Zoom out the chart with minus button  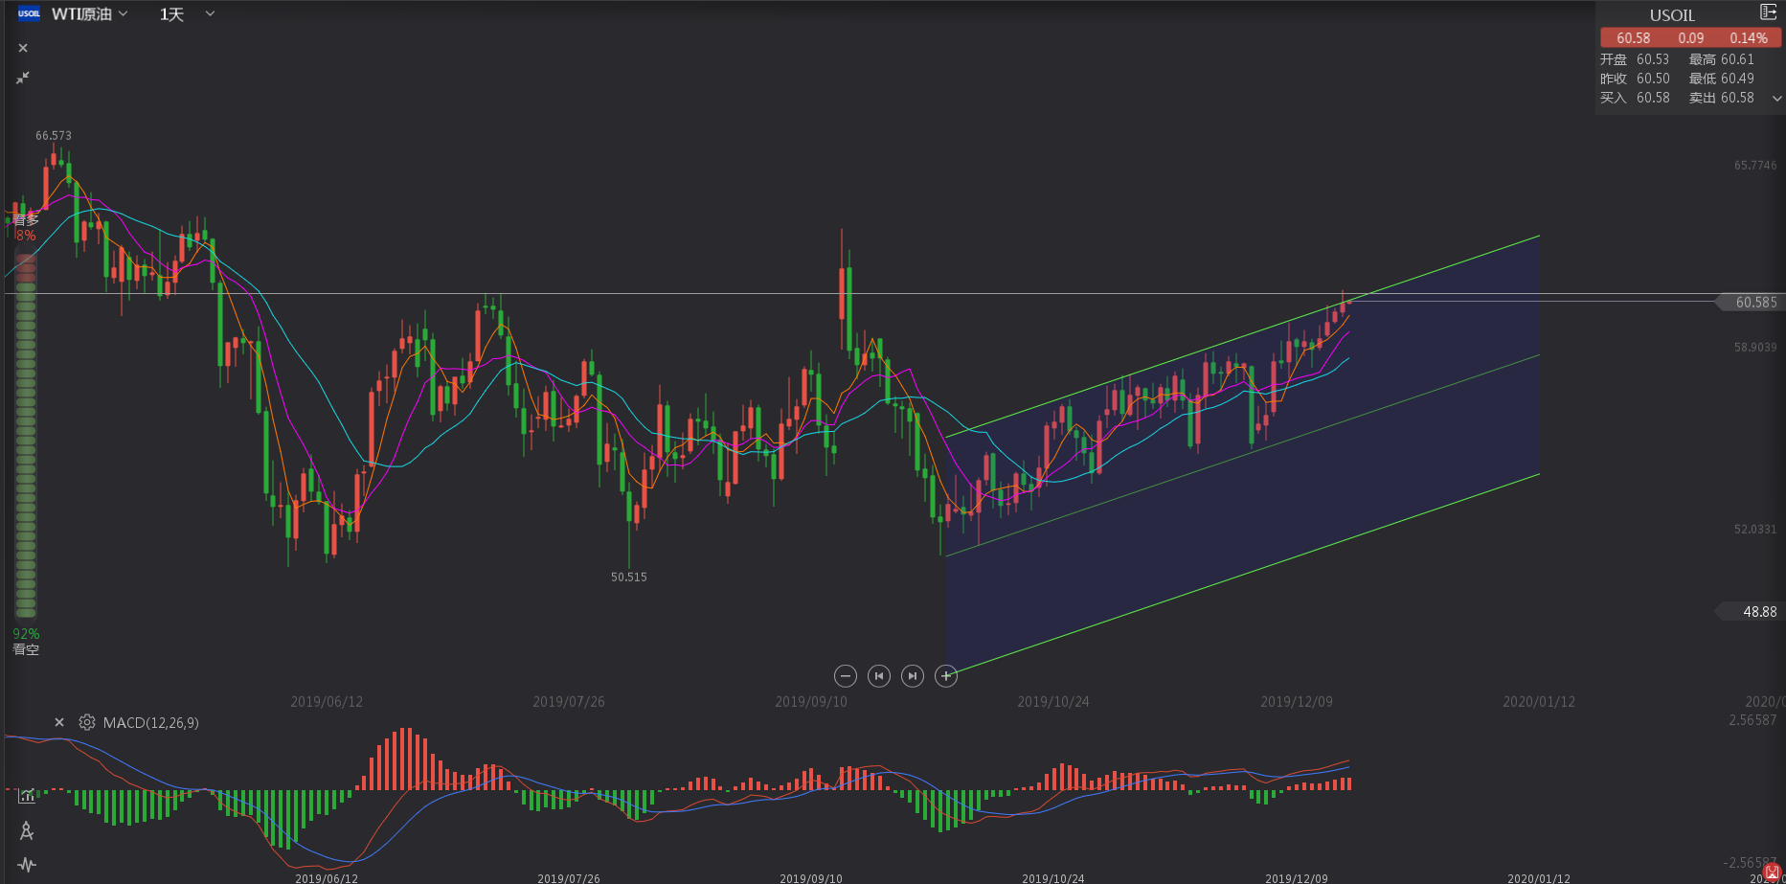[845, 676]
